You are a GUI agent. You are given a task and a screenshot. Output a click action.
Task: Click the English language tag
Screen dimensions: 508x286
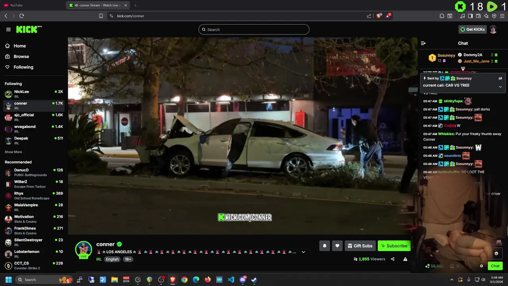112,259
